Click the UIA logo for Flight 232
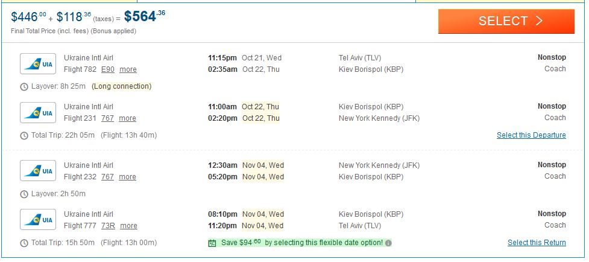589x262 pixels. point(38,171)
